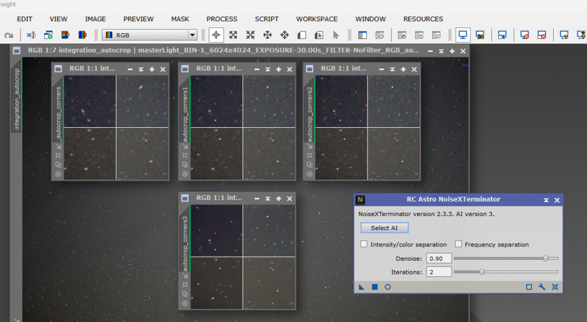Open the WORKSPACE menu
The height and width of the screenshot is (322, 587).
316,19
